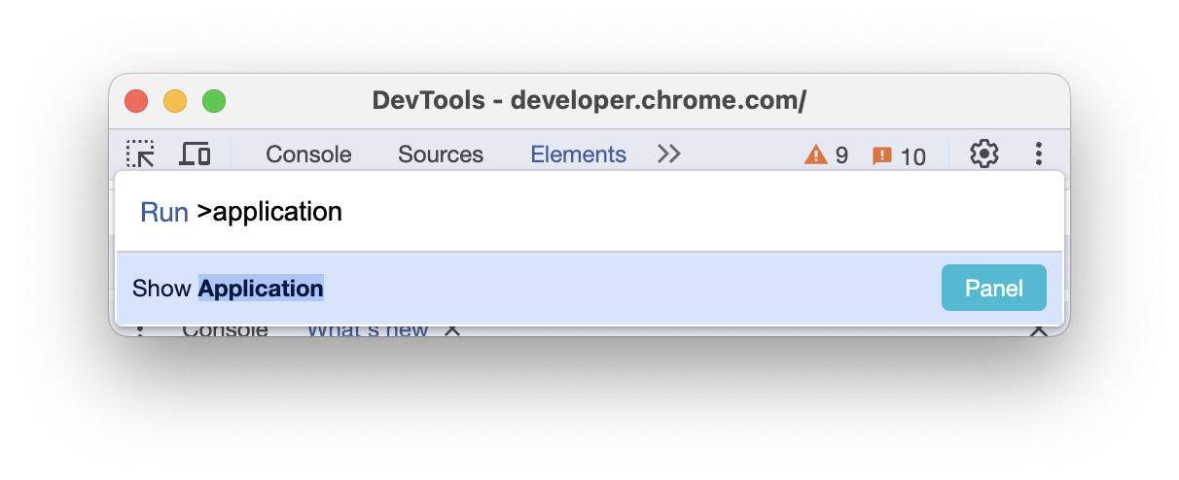Maximize the window with green button
Viewport: 1179px width, 480px height.
(214, 101)
